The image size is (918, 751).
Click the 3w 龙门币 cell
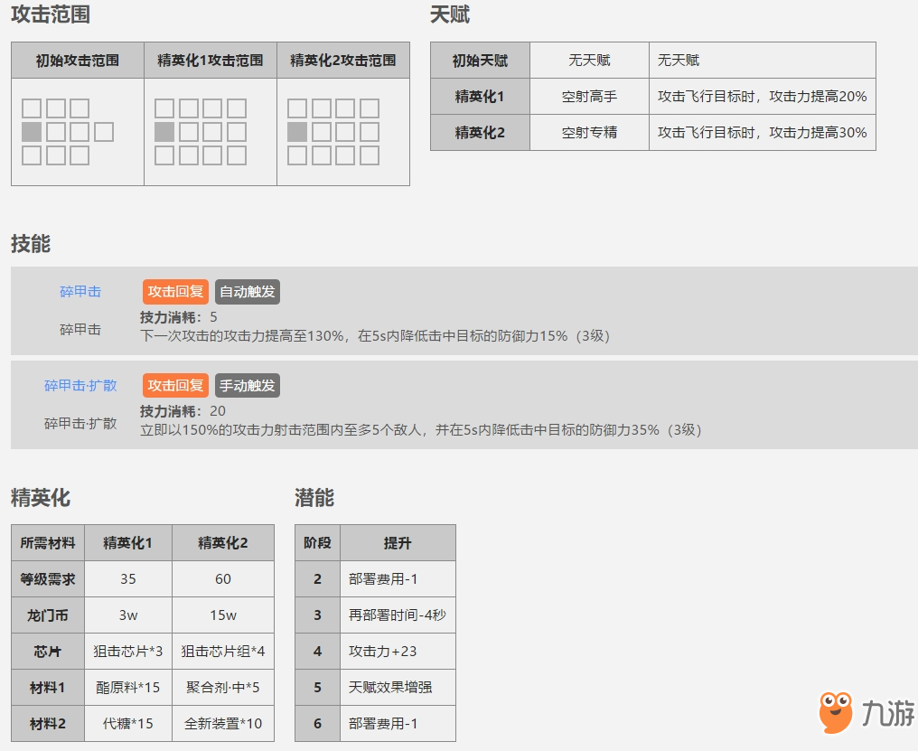(128, 615)
